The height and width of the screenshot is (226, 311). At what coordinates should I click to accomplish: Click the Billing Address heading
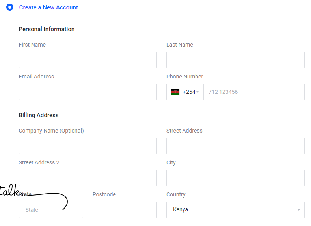pos(39,115)
